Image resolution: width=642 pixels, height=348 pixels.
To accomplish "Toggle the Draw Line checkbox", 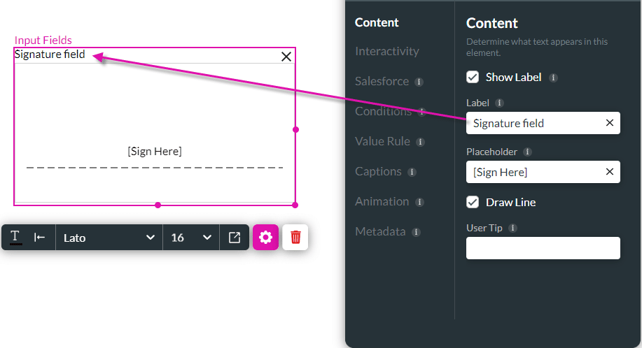I will coord(473,202).
